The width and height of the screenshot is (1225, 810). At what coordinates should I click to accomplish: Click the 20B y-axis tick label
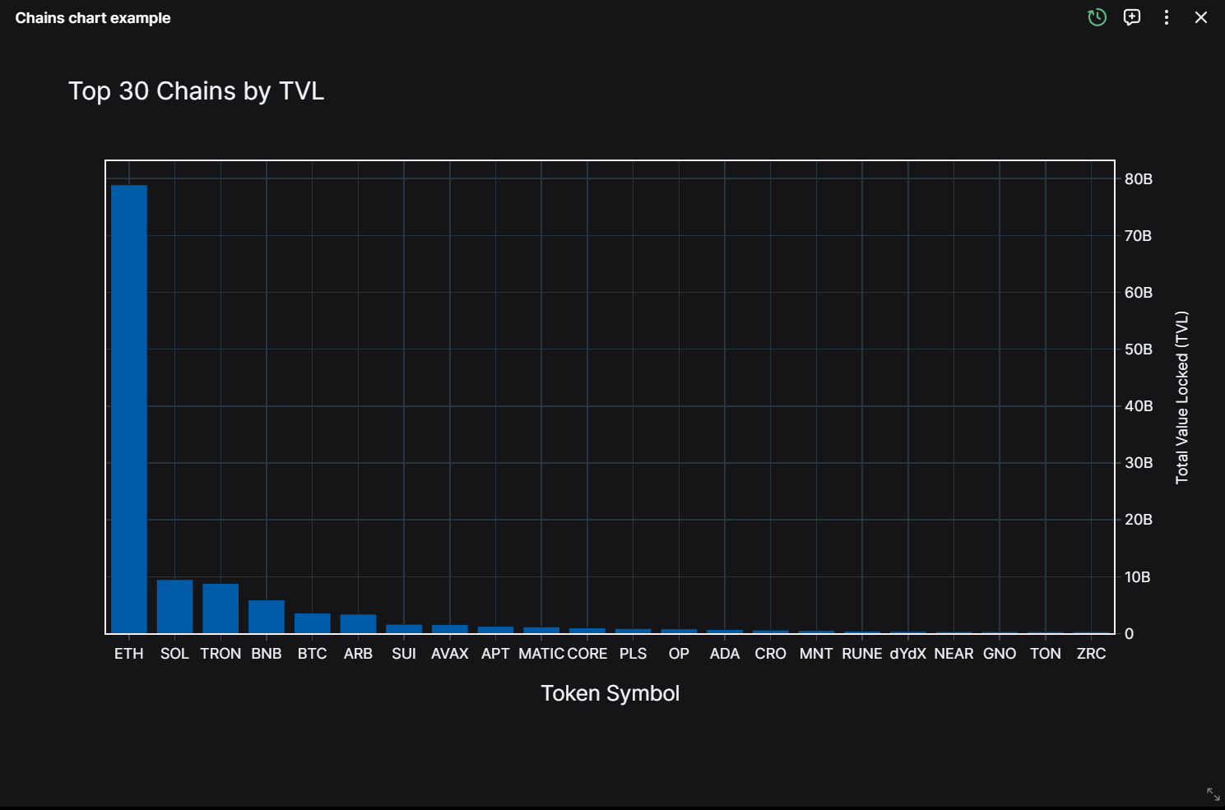pos(1139,520)
